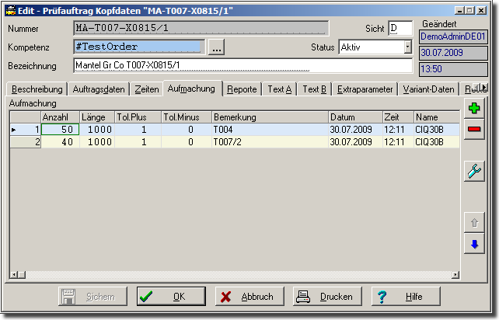The width and height of the screenshot is (499, 320).
Task: Click the horizontal scrollbar of the table
Action: (x=233, y=274)
